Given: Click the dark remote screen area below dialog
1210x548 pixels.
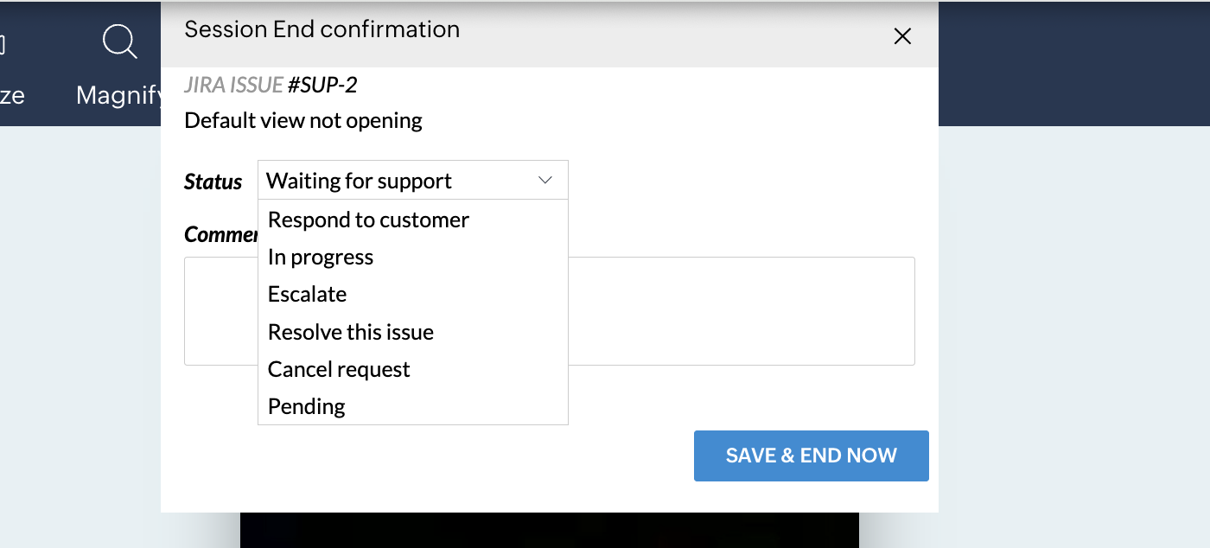Looking at the screenshot, I should [549, 530].
